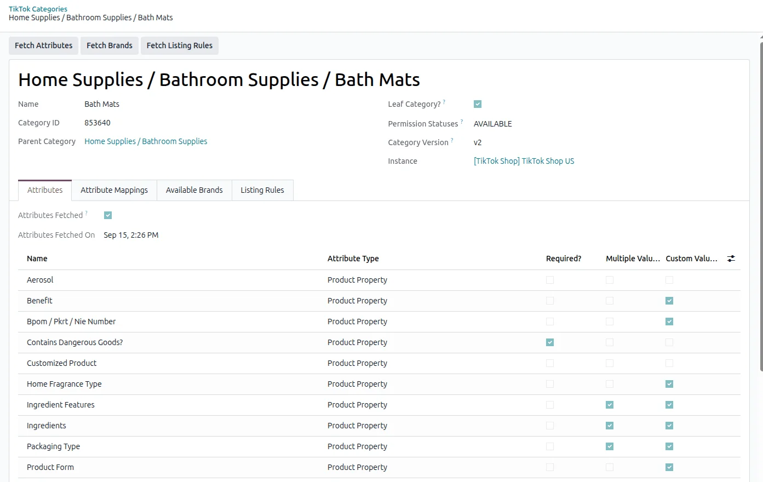This screenshot has height=482, width=763.
Task: Sort by the Multiple Values column header
Action: tap(633, 259)
